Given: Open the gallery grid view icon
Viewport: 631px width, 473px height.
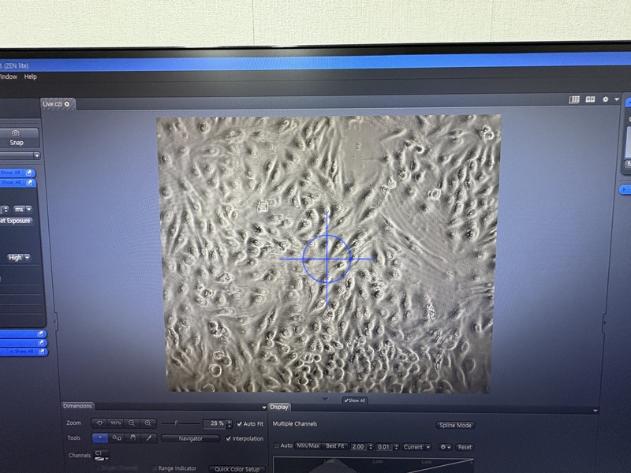Looking at the screenshot, I should coord(575,99).
